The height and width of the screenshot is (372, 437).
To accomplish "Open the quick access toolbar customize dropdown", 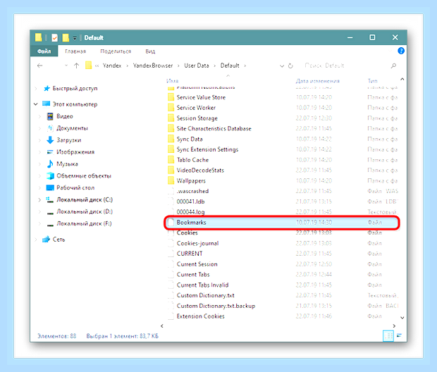I will pos(75,38).
